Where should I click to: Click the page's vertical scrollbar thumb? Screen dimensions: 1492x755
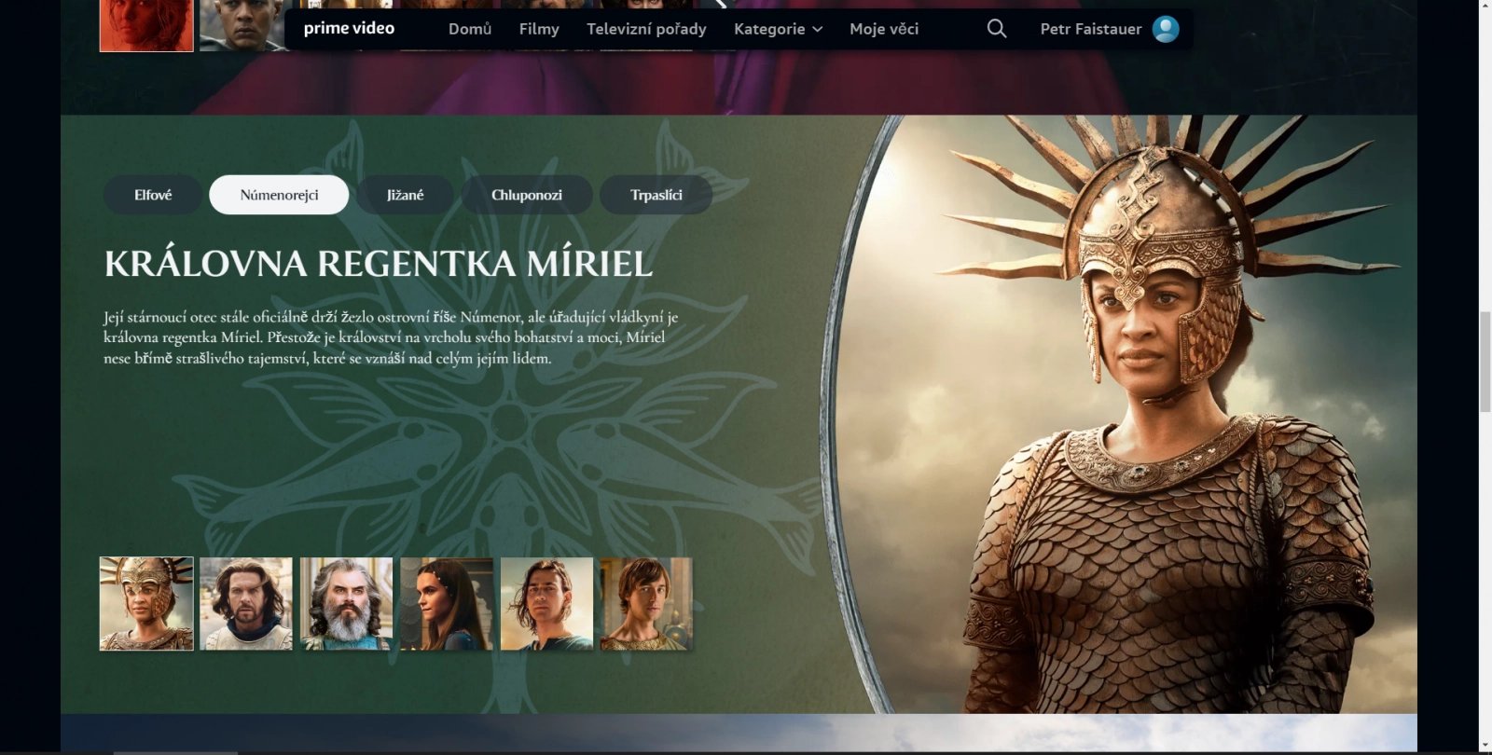click(1485, 362)
